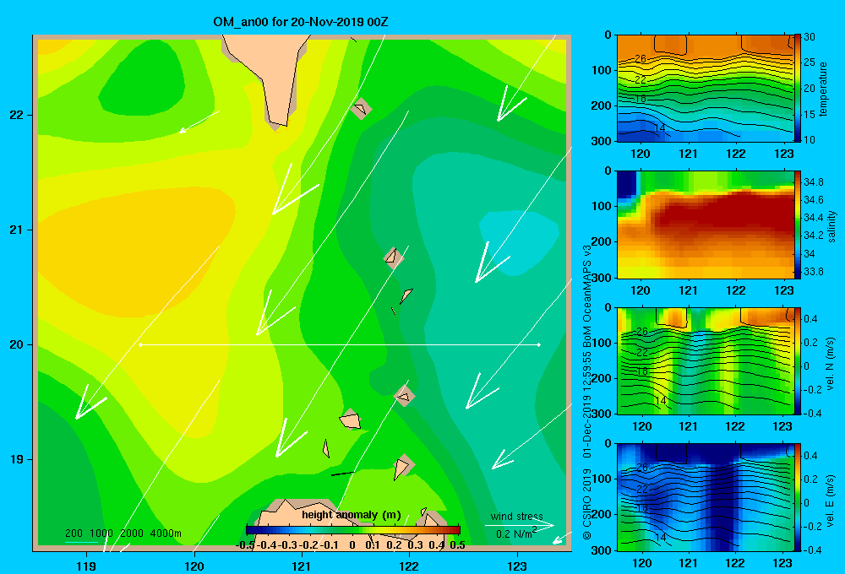The height and width of the screenshot is (574, 845).
Task: Click the '-0.5' tick on height anomaly scale
Action: (x=245, y=545)
